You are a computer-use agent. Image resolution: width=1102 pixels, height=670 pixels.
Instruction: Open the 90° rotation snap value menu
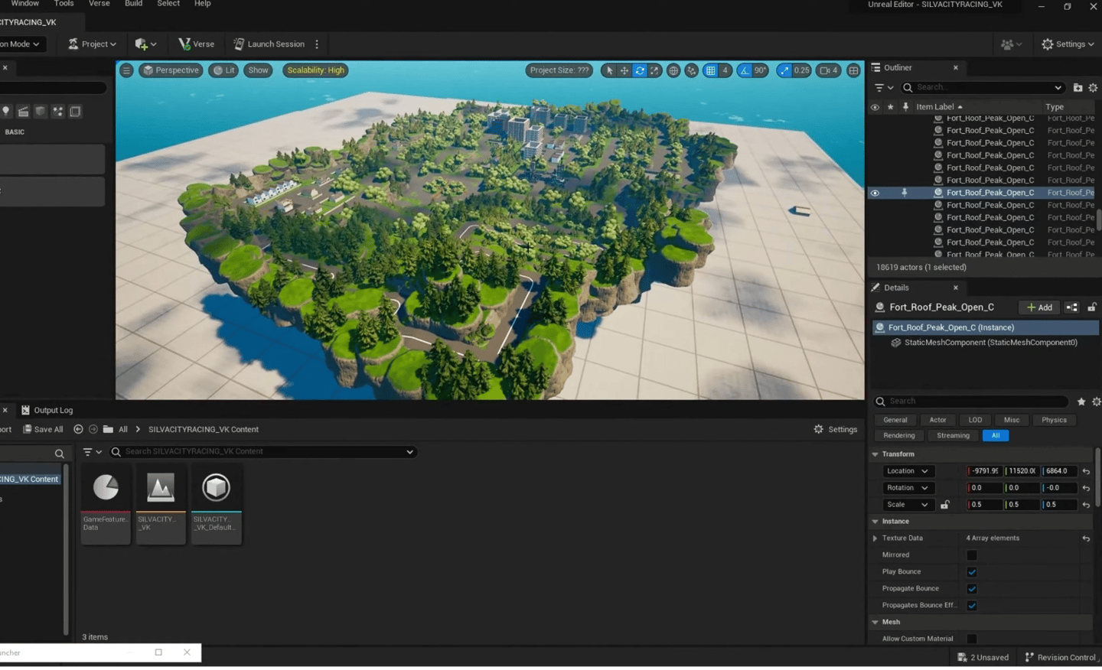click(x=761, y=70)
